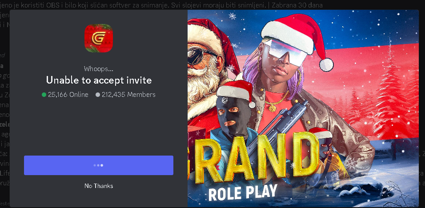The image size is (425, 208).
Task: Click the 212,435 Members count text
Action: pos(128,95)
